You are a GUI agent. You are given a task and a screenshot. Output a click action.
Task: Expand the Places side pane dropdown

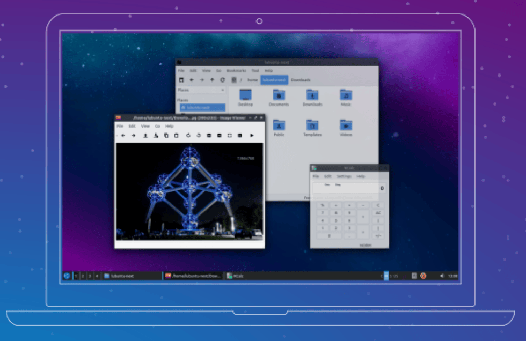click(222, 90)
